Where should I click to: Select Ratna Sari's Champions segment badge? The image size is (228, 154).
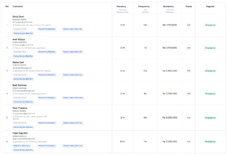point(210,71)
